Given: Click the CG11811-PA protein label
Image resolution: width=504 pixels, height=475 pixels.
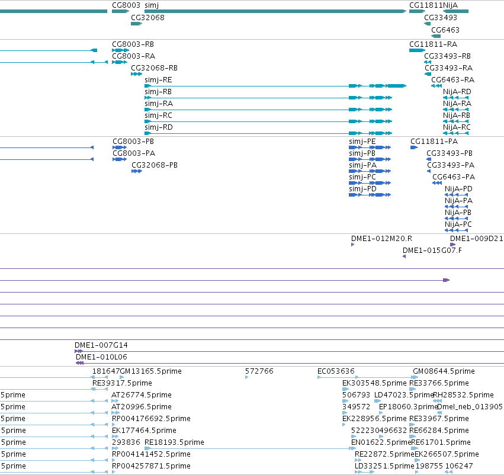Looking at the screenshot, I should click(434, 142).
